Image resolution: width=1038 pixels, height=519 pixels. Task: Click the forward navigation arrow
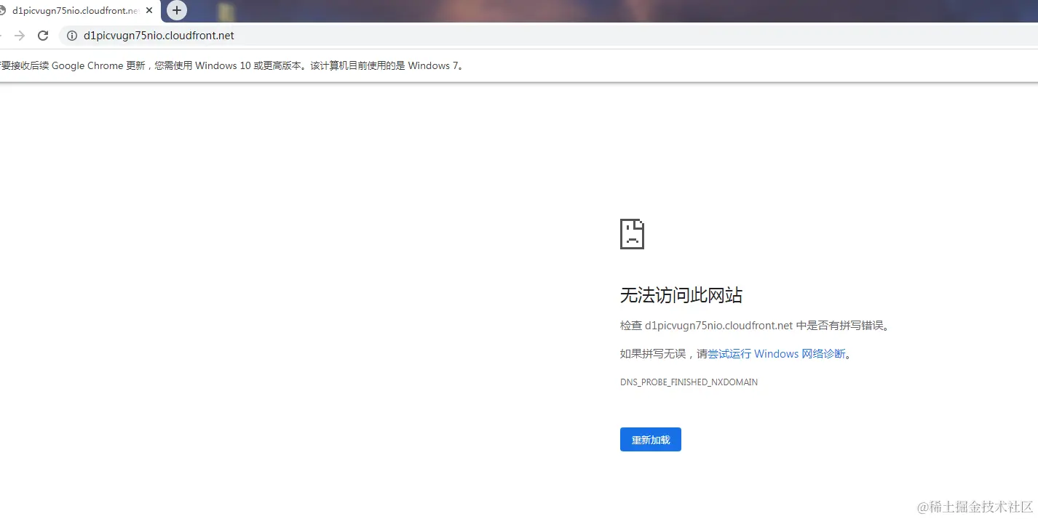tap(20, 36)
